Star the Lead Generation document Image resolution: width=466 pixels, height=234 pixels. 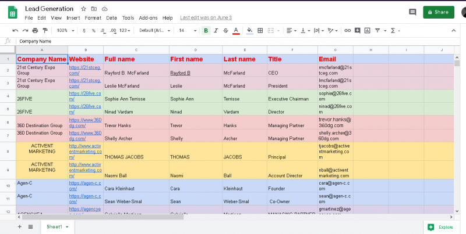(84, 9)
